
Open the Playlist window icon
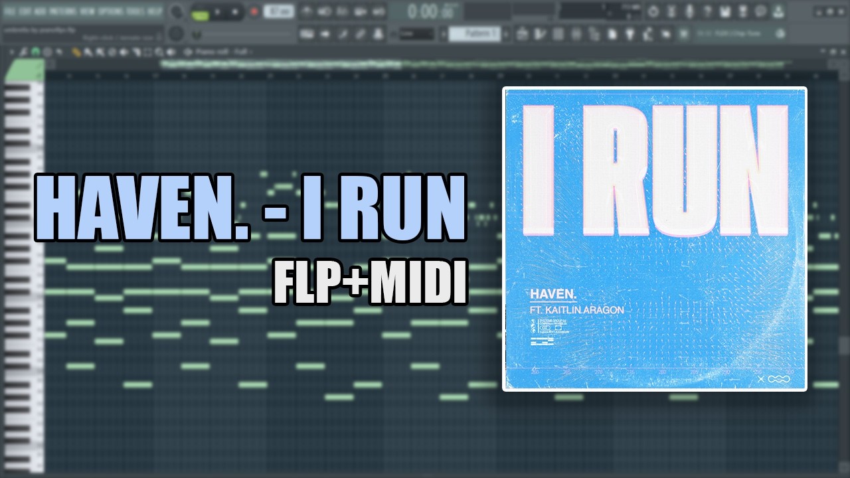coord(522,33)
